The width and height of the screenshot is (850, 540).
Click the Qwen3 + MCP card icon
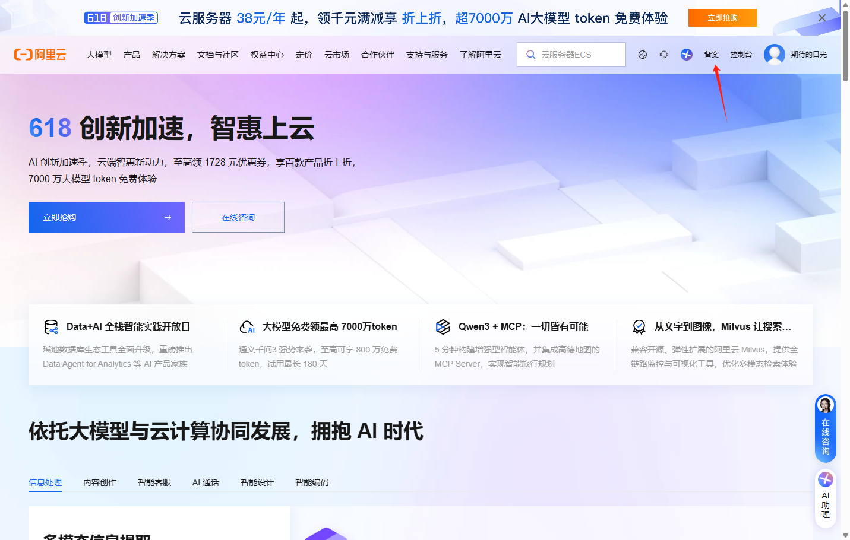443,327
